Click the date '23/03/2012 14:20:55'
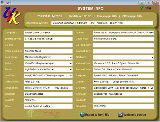 click(50, 16)
